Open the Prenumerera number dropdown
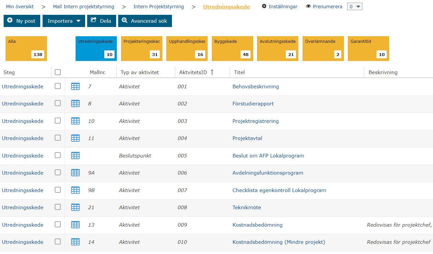433x254 pixels. (354, 7)
